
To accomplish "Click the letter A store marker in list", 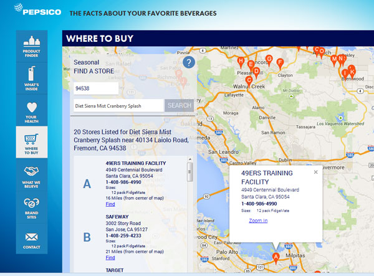I will click(87, 184).
